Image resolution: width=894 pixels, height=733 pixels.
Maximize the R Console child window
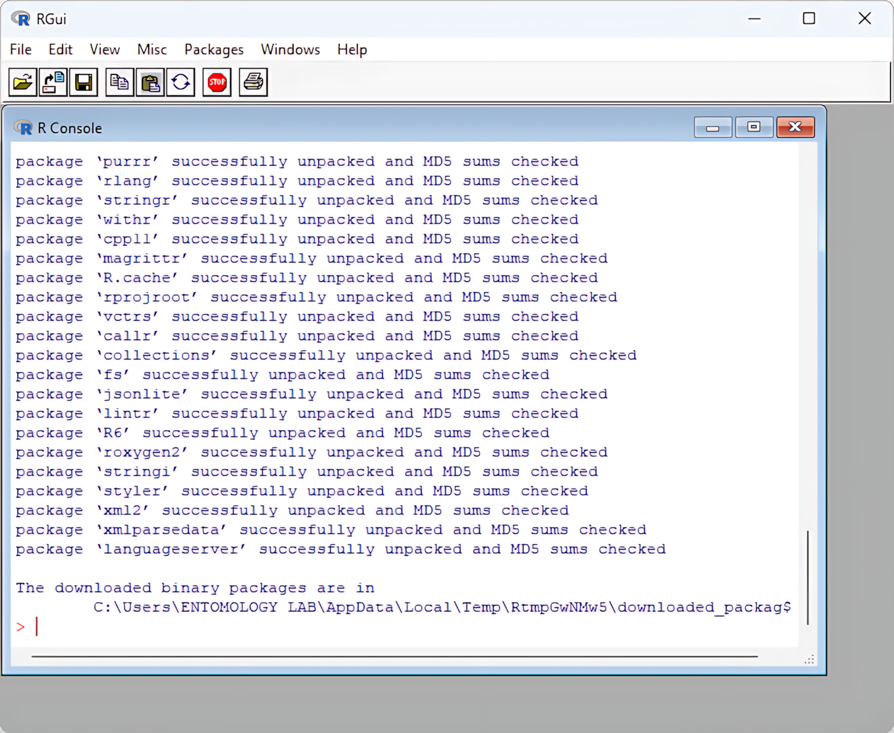point(754,127)
